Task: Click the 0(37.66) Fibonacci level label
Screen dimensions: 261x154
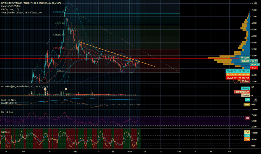Action: pyautogui.click(x=61, y=71)
